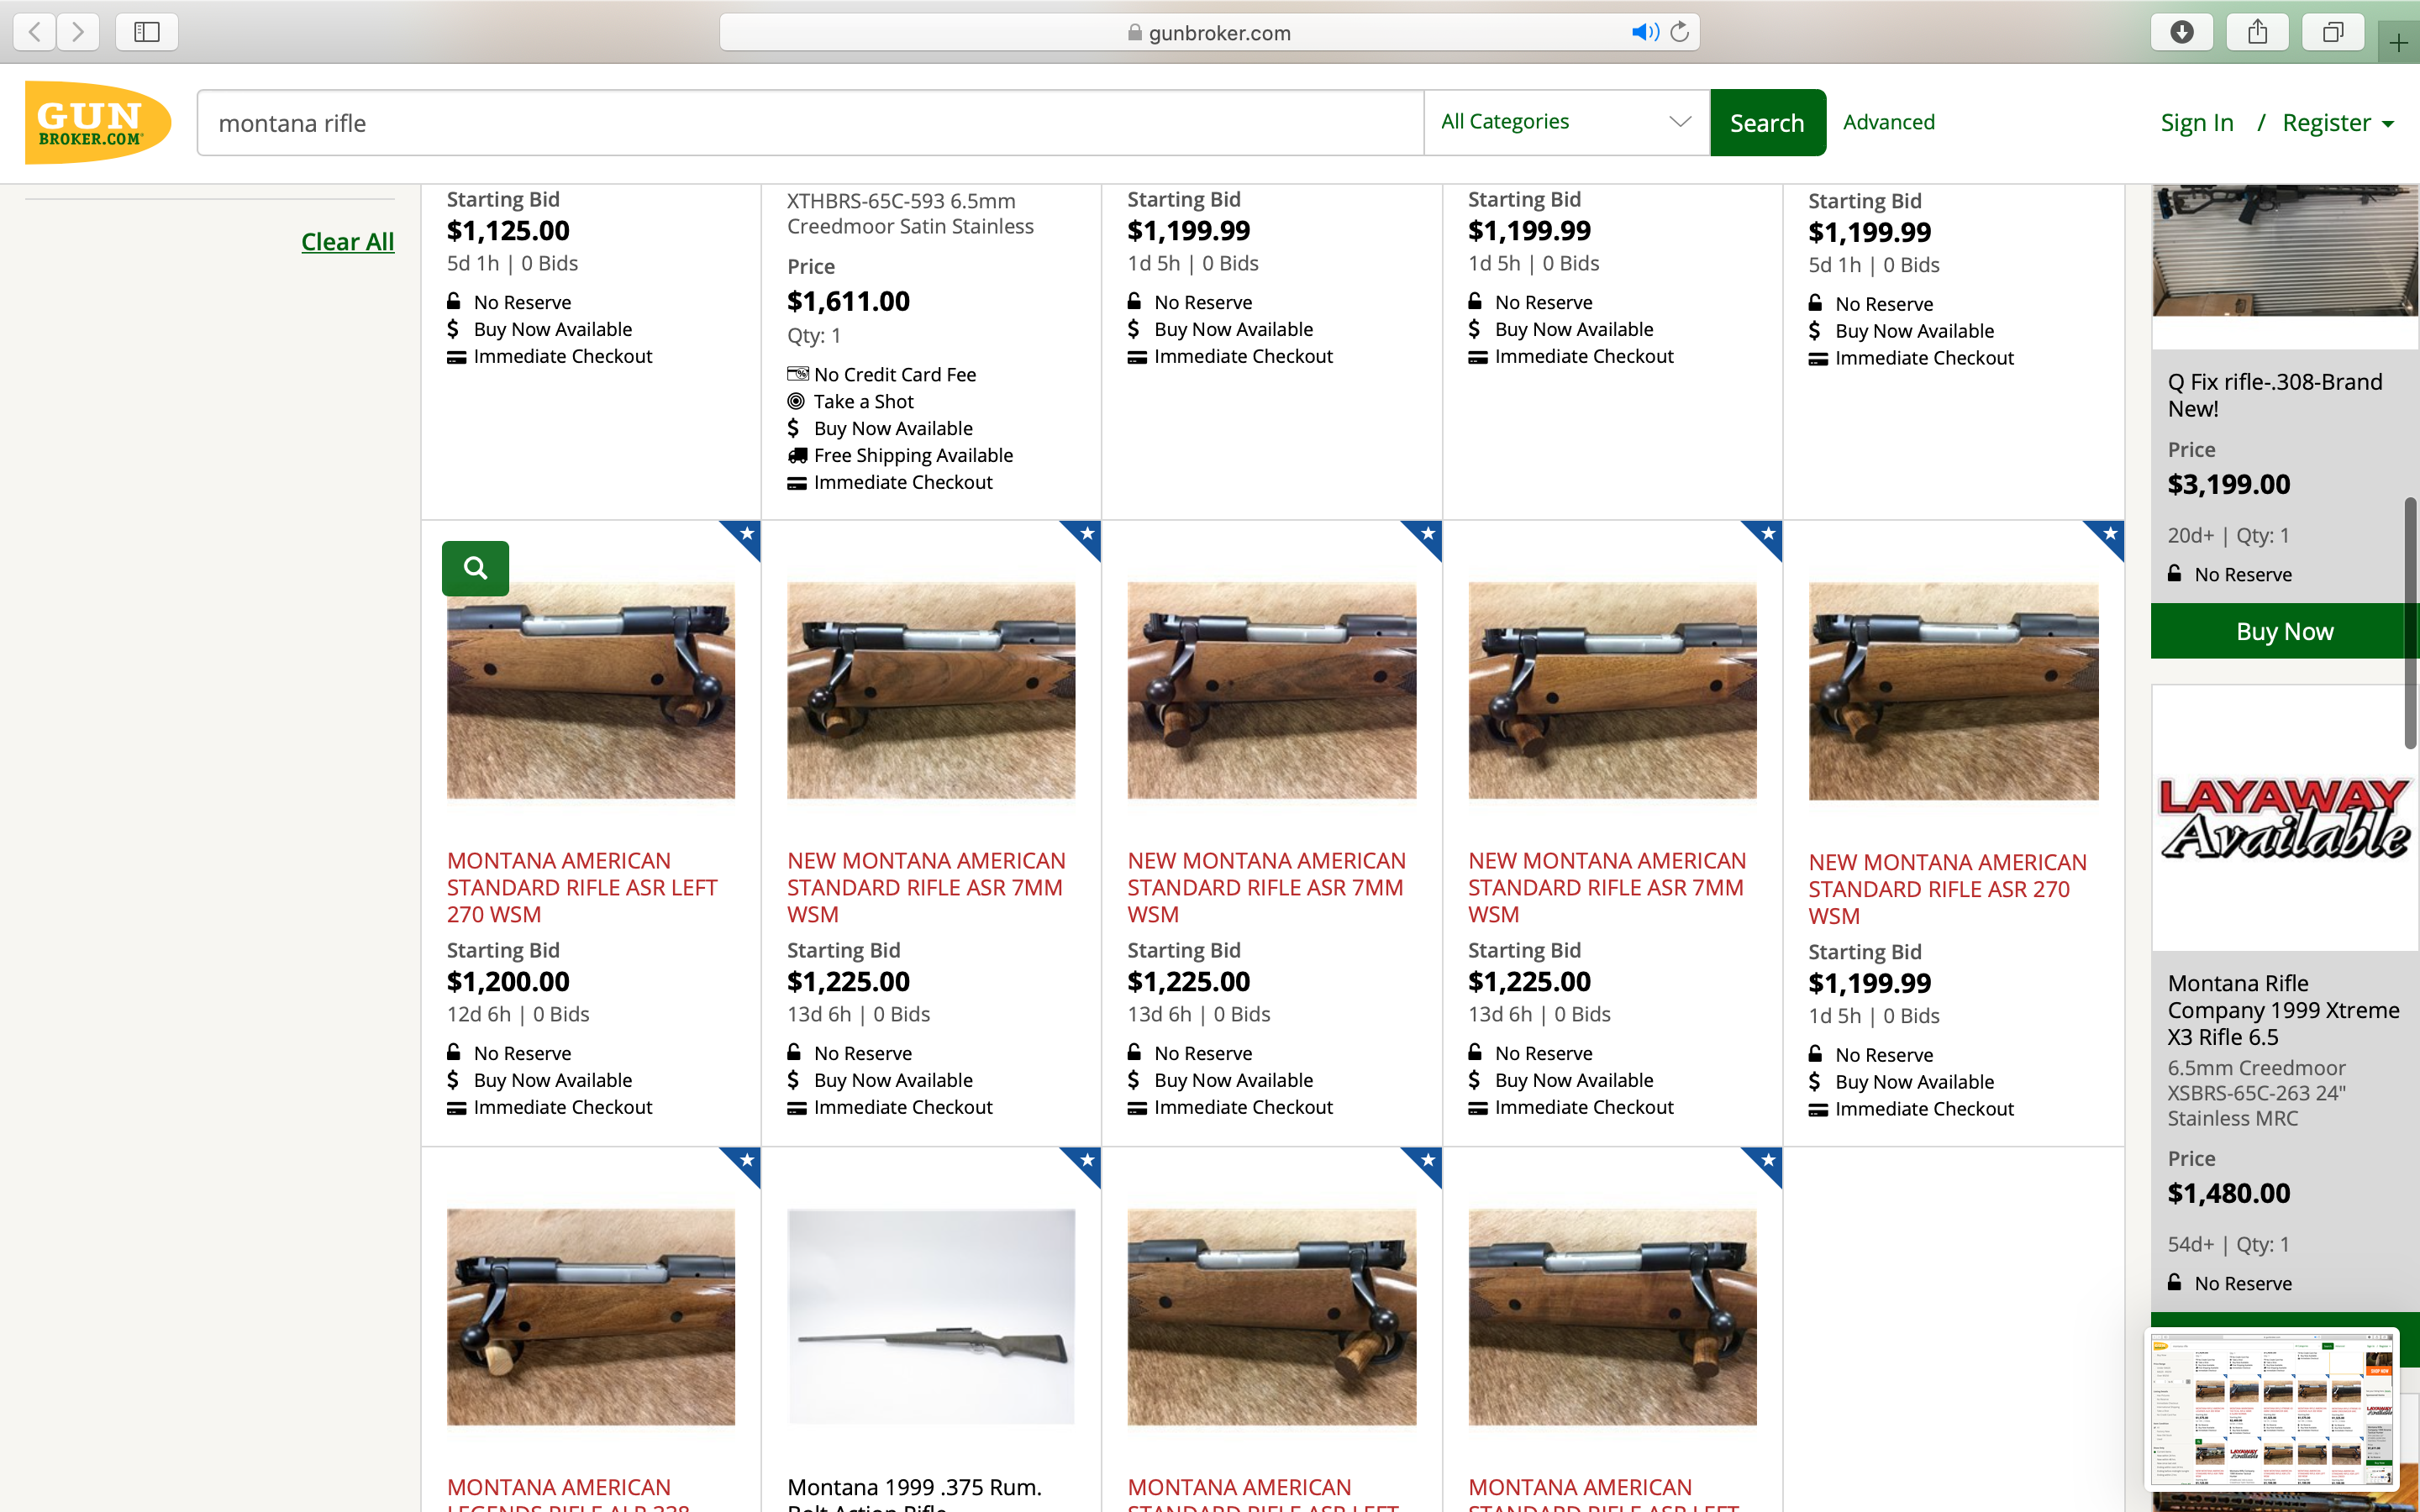Show all tabs overview icon

coord(2333,32)
